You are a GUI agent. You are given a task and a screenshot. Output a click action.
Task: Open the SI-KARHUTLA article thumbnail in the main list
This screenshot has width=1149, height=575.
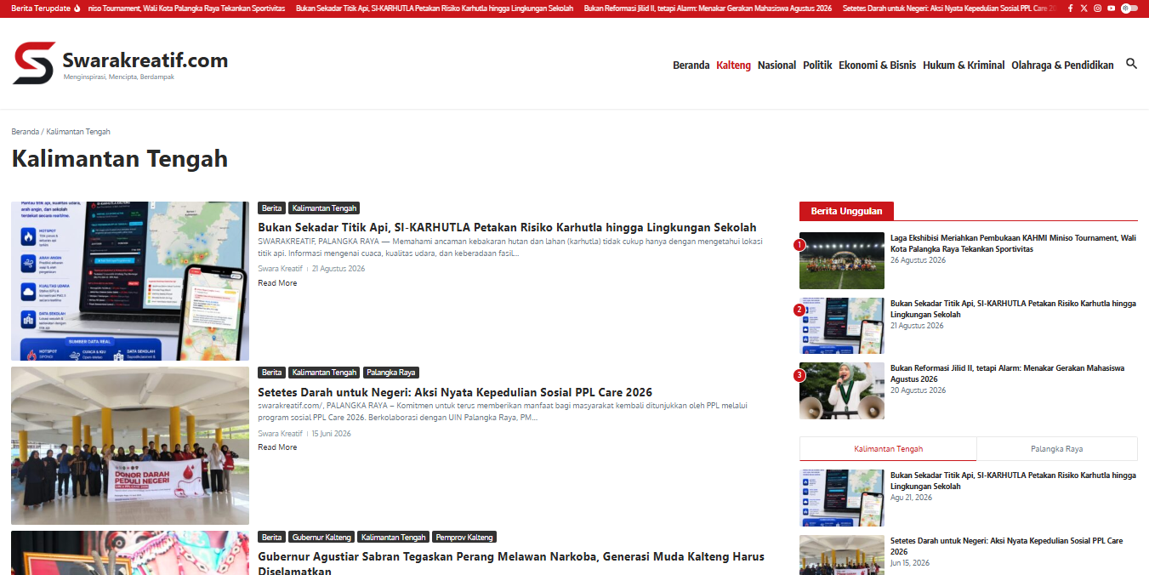pyautogui.click(x=130, y=281)
